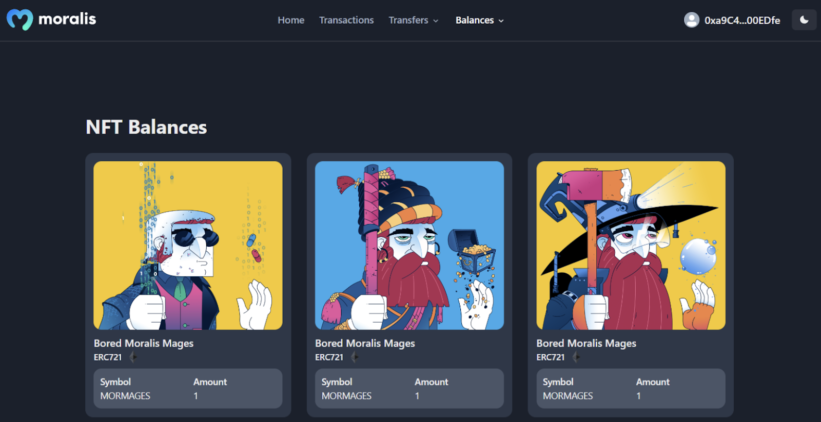Click Ethereum icon on treasure chest mage card
The image size is (821, 422).
click(x=355, y=357)
